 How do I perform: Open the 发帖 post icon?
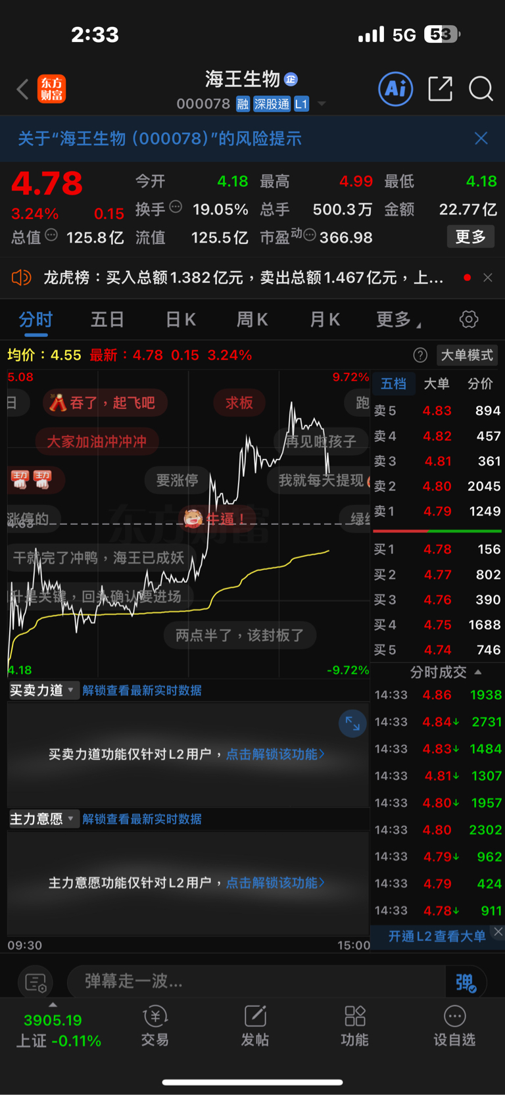click(x=255, y=1027)
